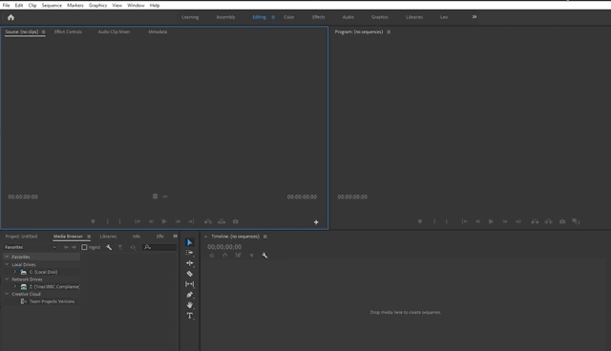
Task: Add marker in Program monitor
Action: (420, 221)
